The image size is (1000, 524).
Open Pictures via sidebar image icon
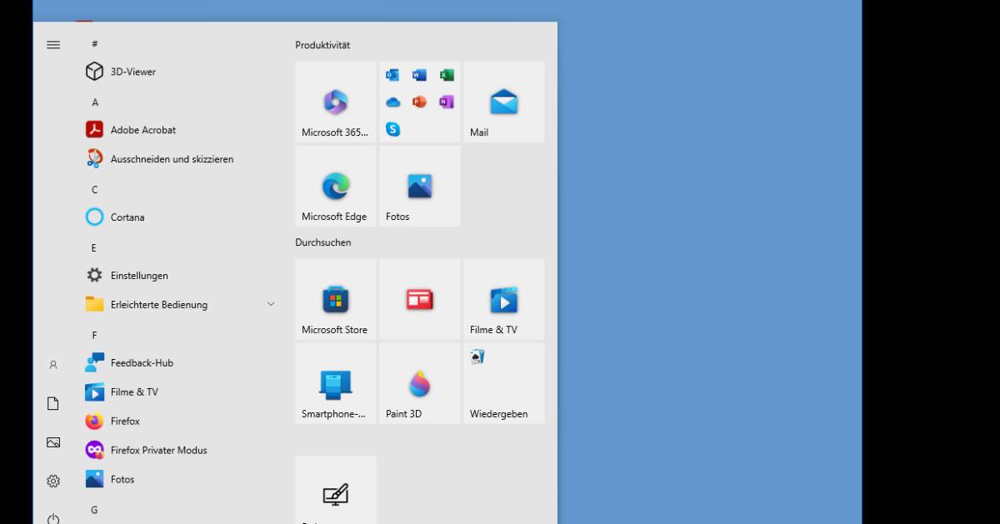click(53, 442)
